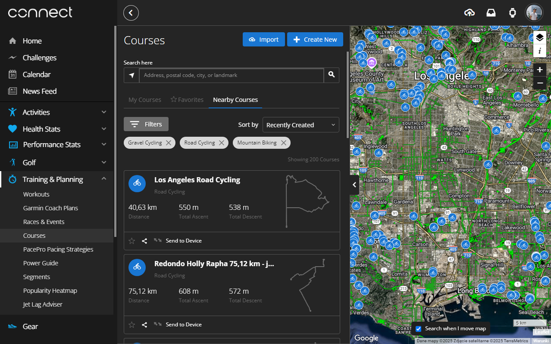Remove the Gravel Cycling filter chip
Screen dimensions: 551x344
[169, 143]
